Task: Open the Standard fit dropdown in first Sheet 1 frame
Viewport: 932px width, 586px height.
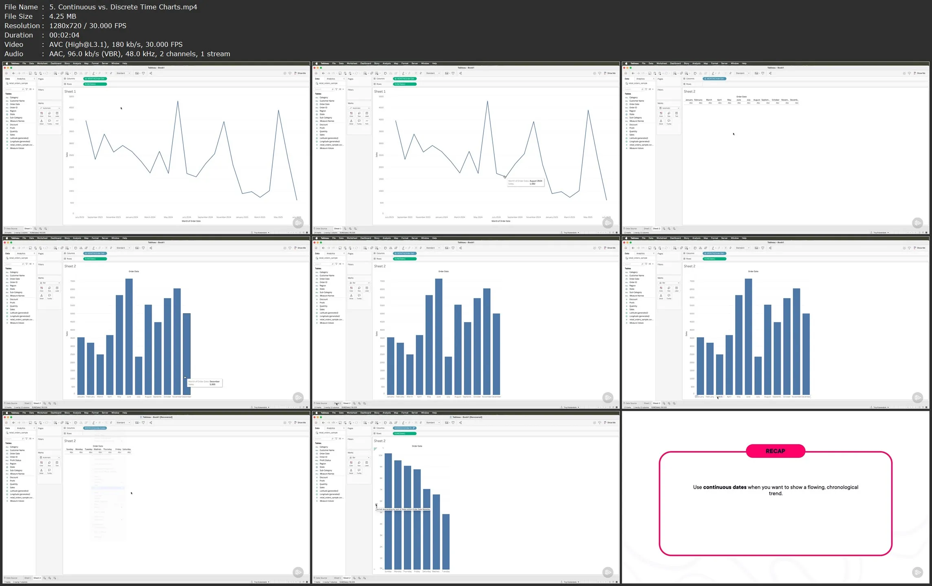Action: point(123,73)
